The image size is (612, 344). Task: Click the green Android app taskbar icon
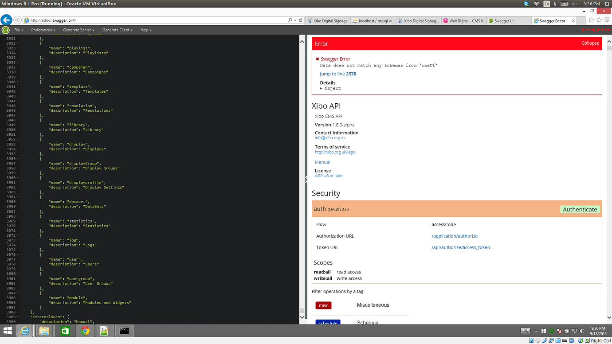click(65, 330)
